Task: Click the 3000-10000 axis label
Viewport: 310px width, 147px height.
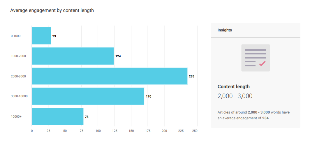Action: pos(19,96)
